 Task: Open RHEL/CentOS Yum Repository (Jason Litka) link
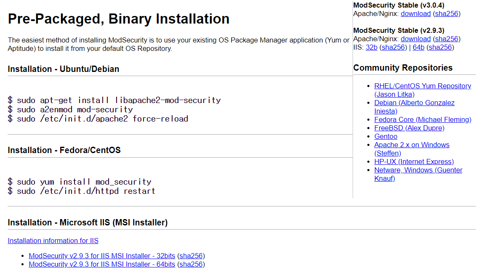422,90
